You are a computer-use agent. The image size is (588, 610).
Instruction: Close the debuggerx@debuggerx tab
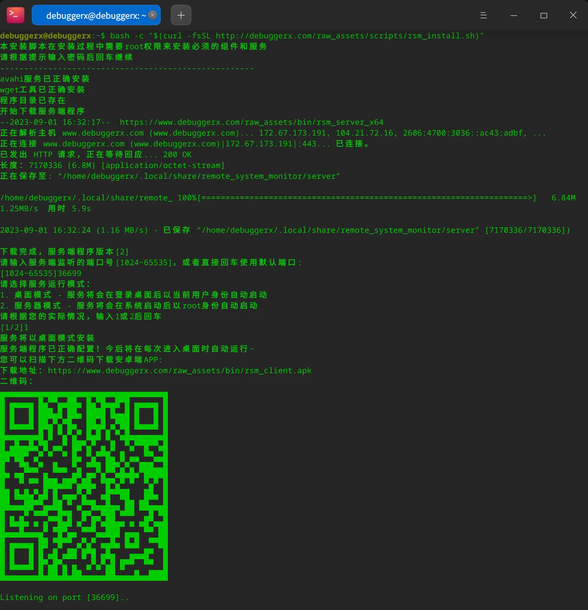coord(152,15)
